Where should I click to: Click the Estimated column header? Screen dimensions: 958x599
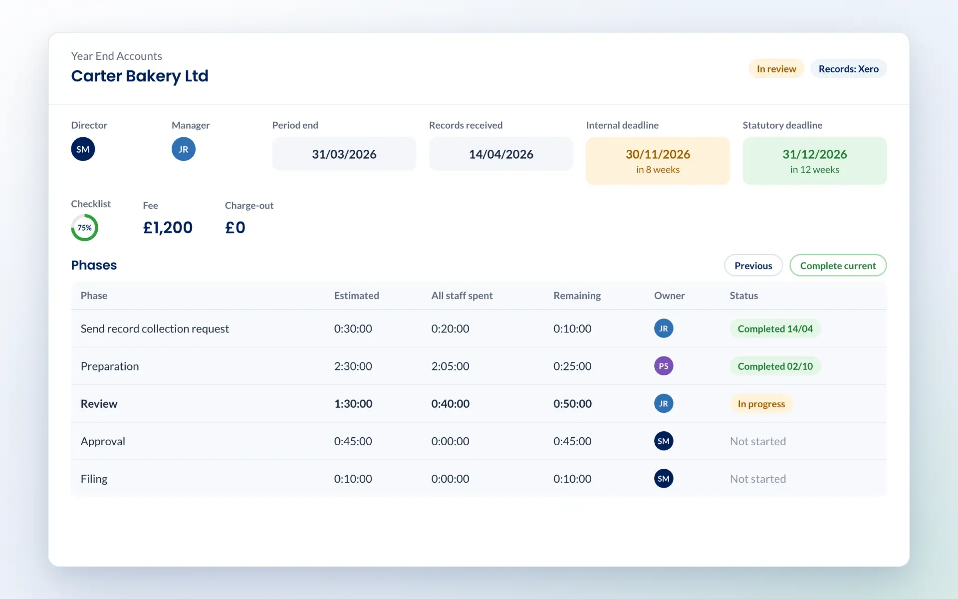[x=357, y=296]
